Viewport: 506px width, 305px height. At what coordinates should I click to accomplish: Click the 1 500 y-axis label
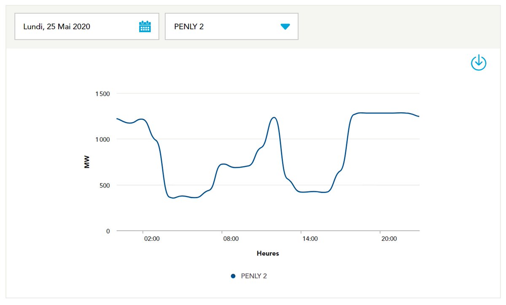[101, 94]
